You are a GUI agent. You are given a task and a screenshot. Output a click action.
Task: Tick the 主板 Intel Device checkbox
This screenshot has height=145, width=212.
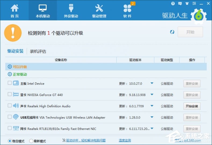click(10, 83)
